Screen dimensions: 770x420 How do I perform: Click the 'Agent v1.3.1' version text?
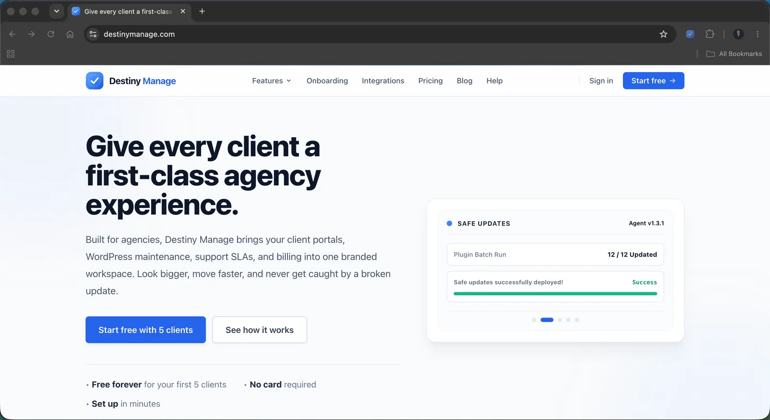[x=646, y=223]
